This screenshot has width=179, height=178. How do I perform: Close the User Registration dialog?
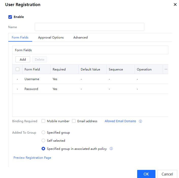pyautogui.click(x=175, y=5)
